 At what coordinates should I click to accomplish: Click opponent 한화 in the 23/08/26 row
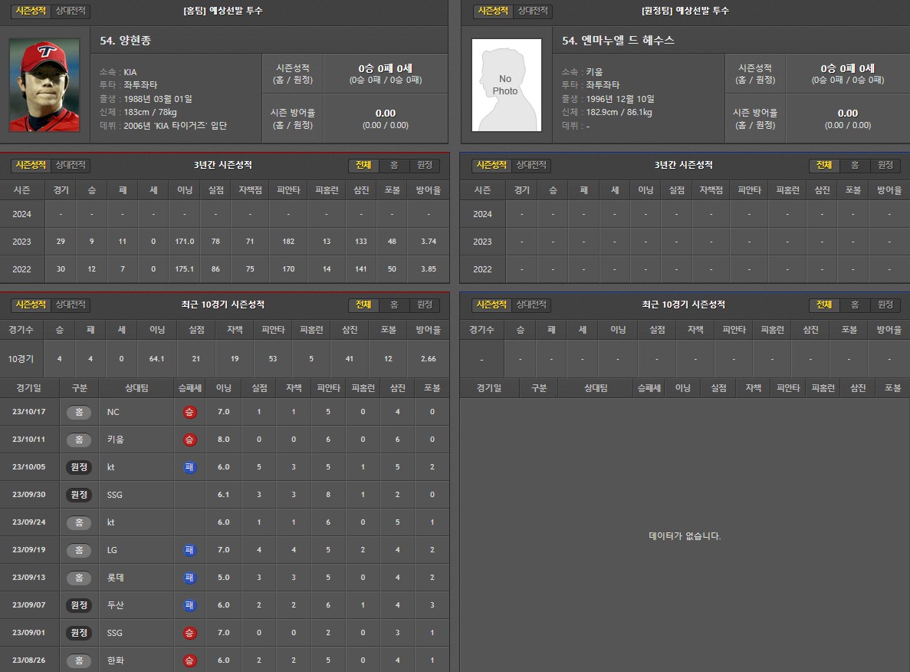[x=116, y=660]
